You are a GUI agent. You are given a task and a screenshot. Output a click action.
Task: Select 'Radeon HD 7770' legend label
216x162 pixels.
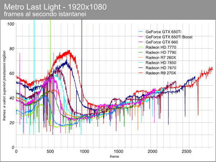coord(161,47)
